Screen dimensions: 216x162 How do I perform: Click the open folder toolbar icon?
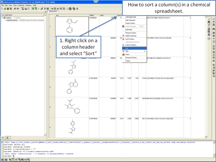pyautogui.click(x=5, y=9)
